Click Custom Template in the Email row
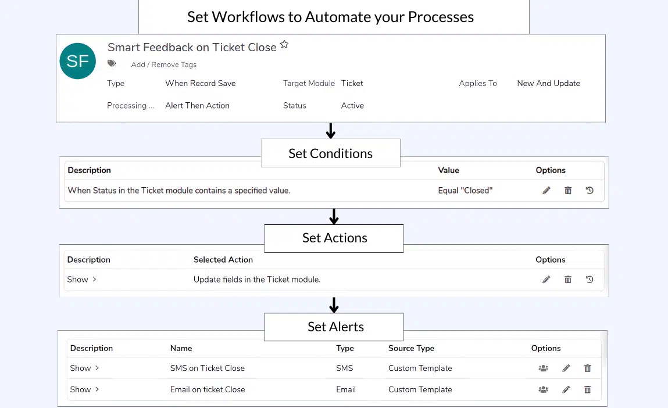668x408 pixels. click(420, 389)
